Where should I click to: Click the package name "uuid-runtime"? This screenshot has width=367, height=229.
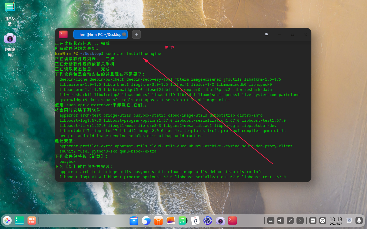pos(189,136)
